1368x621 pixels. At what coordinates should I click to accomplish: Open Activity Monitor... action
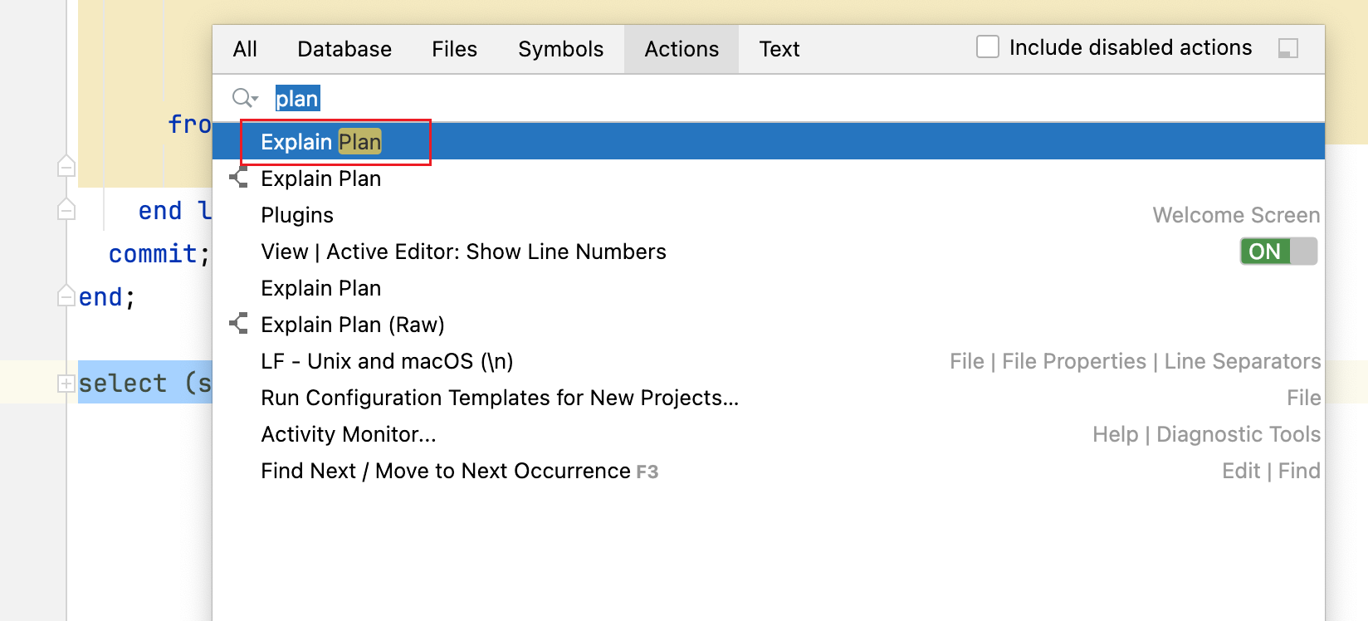(x=348, y=434)
